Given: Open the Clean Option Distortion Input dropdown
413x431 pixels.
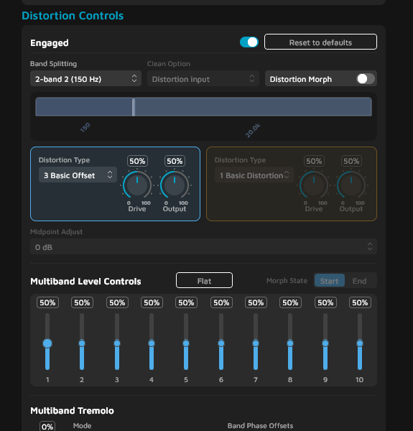Looking at the screenshot, I should 203,78.
